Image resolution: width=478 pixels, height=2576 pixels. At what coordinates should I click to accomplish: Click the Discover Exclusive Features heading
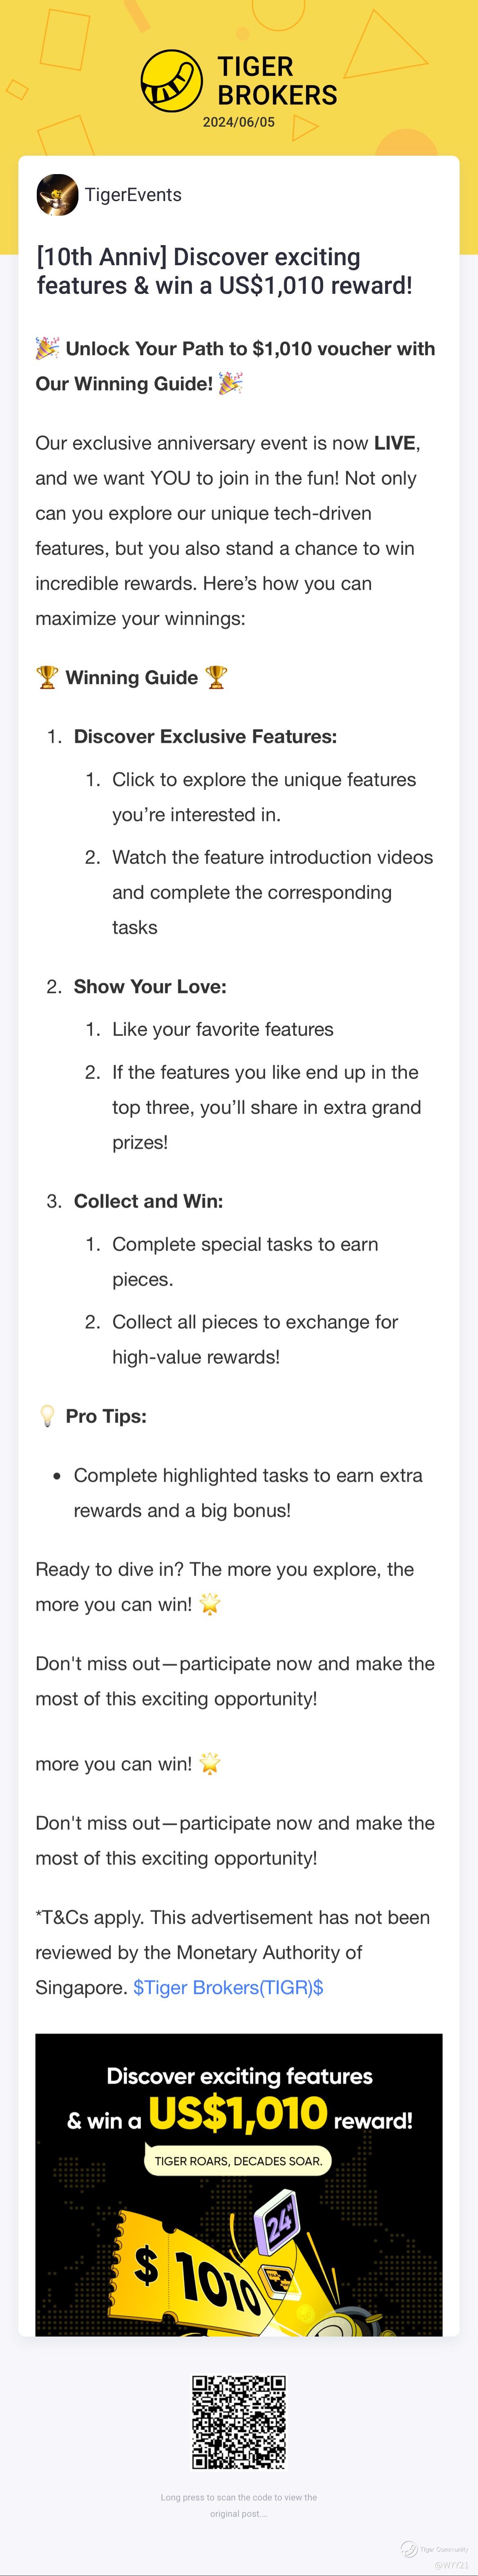click(x=205, y=736)
